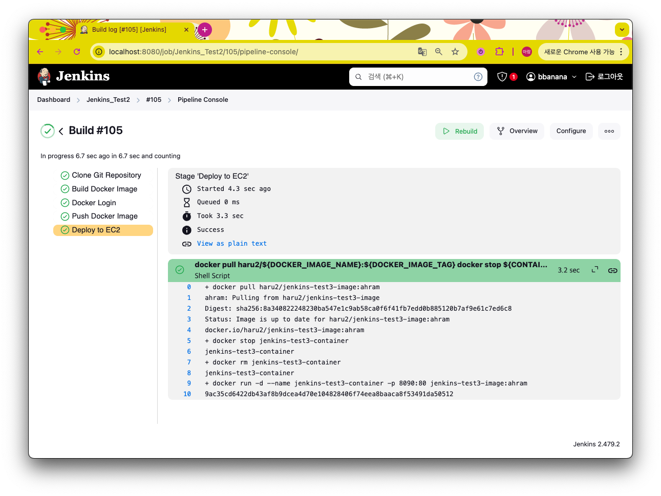
Task: Click the address bar URL
Action: click(x=203, y=52)
